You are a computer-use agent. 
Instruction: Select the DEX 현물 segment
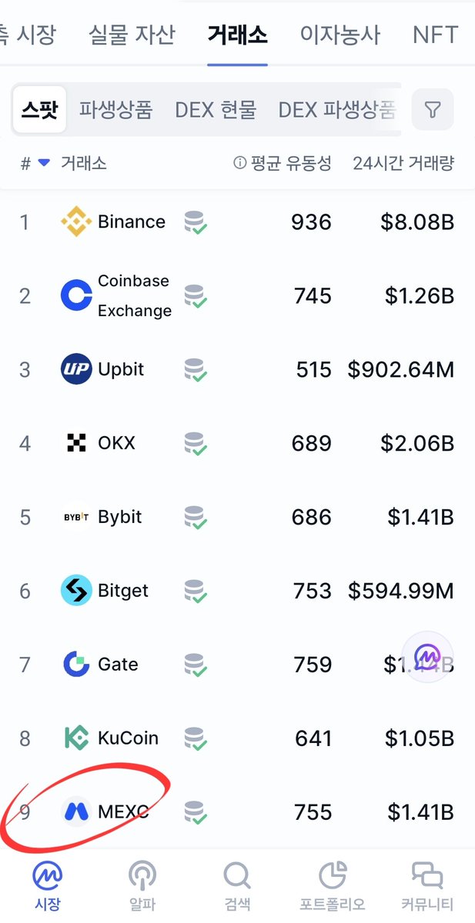(x=216, y=110)
